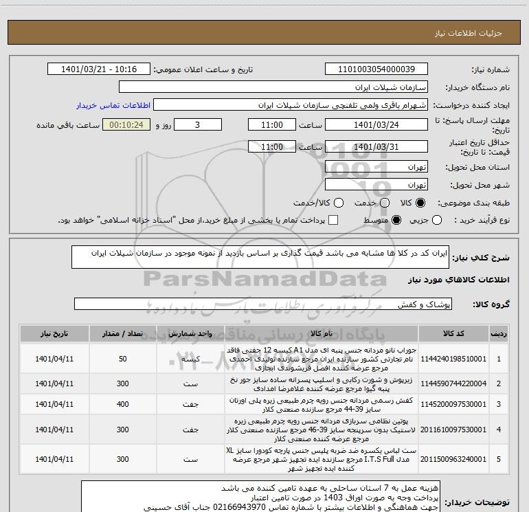Select the کالا radio button

click(420, 203)
